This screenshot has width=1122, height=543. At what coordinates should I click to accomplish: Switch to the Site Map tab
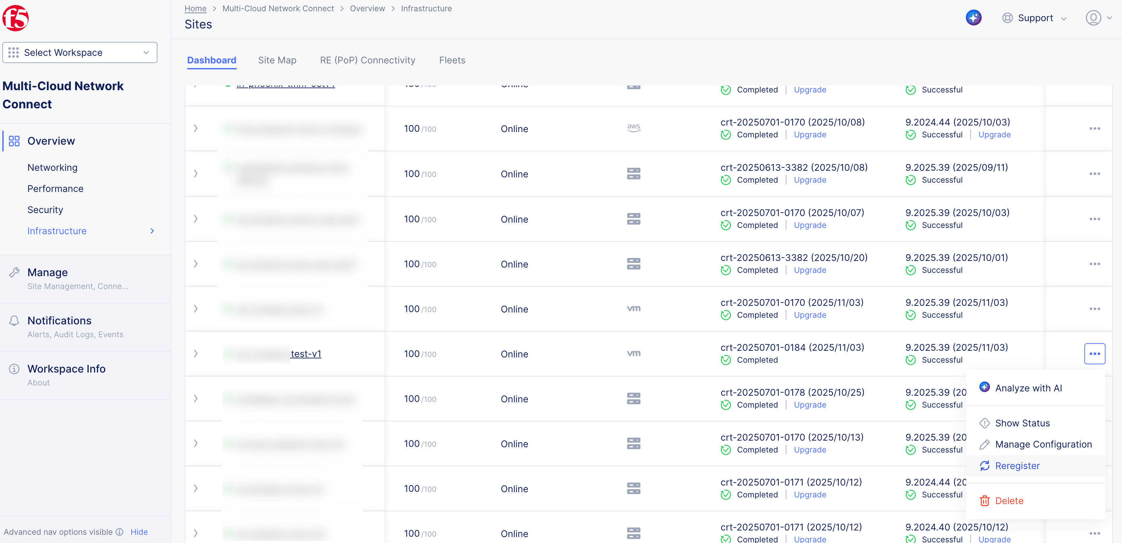coord(277,60)
